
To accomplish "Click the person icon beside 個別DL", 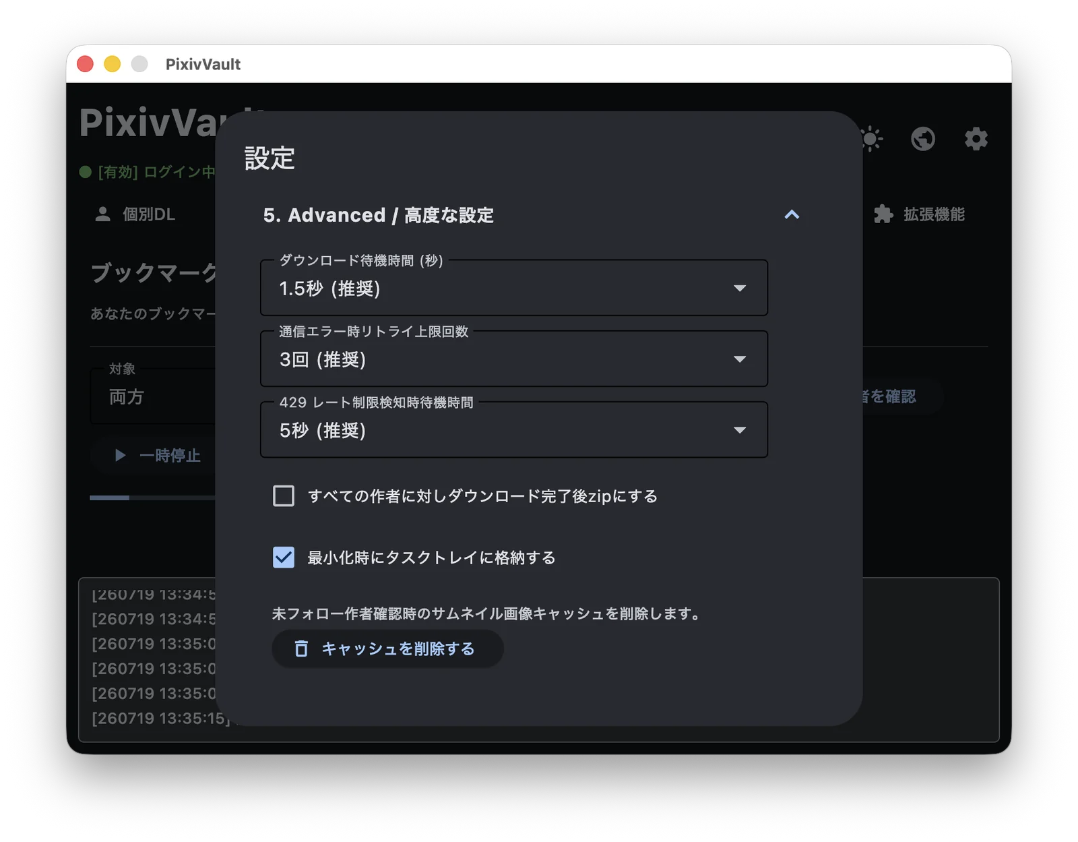I will pos(102,214).
